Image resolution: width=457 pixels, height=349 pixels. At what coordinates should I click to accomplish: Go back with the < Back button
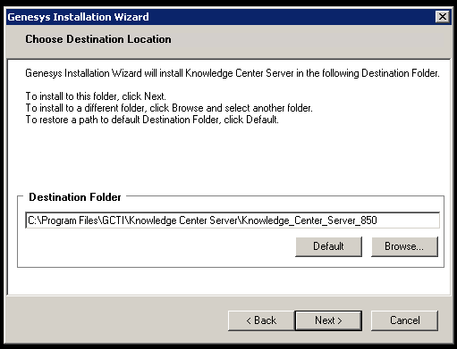coord(261,320)
